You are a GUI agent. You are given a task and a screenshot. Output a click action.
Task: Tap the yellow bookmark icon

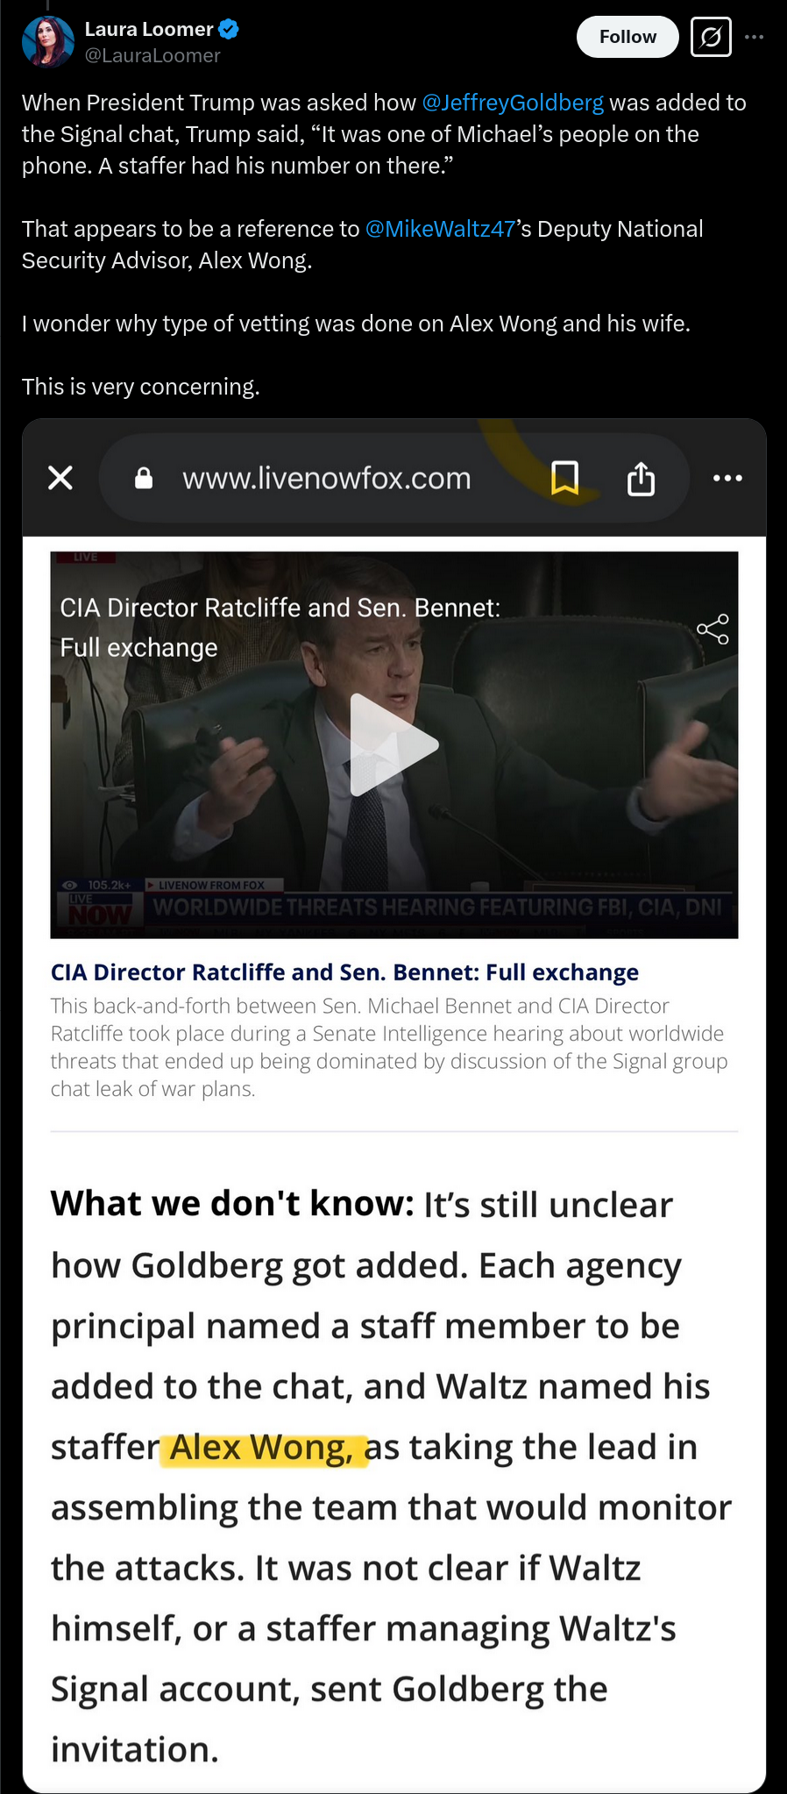pyautogui.click(x=564, y=478)
